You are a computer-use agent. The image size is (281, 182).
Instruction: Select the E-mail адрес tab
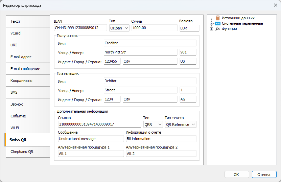coord(28,57)
